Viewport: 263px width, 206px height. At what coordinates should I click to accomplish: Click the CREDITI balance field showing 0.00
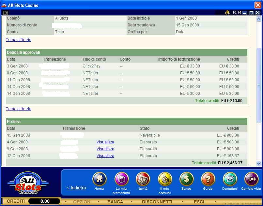[44, 201]
